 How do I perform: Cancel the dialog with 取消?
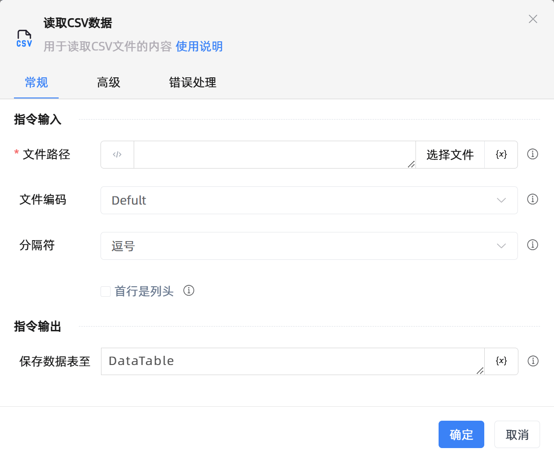point(517,435)
